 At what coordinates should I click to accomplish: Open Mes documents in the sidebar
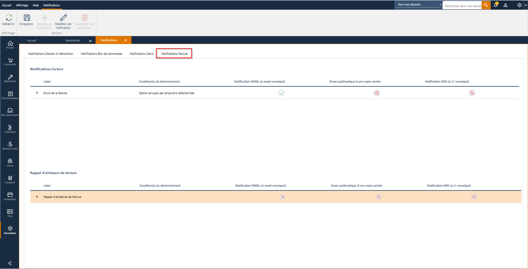pos(10,112)
